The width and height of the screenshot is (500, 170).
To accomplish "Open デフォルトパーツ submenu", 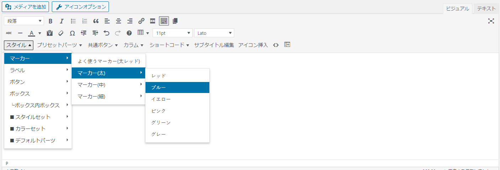I will click(38, 141).
